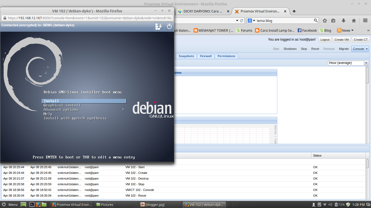Click the Wi-Fi network tray icon
The height and width of the screenshot is (208, 371).
325,204
